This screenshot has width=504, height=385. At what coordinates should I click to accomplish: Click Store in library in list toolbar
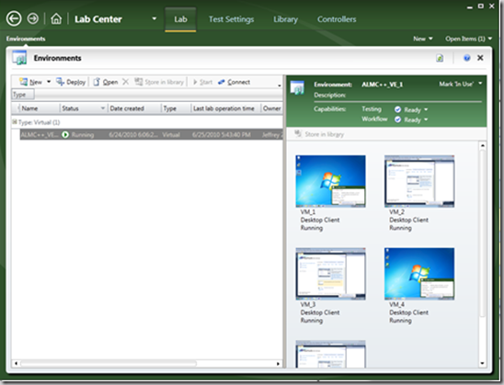159,82
